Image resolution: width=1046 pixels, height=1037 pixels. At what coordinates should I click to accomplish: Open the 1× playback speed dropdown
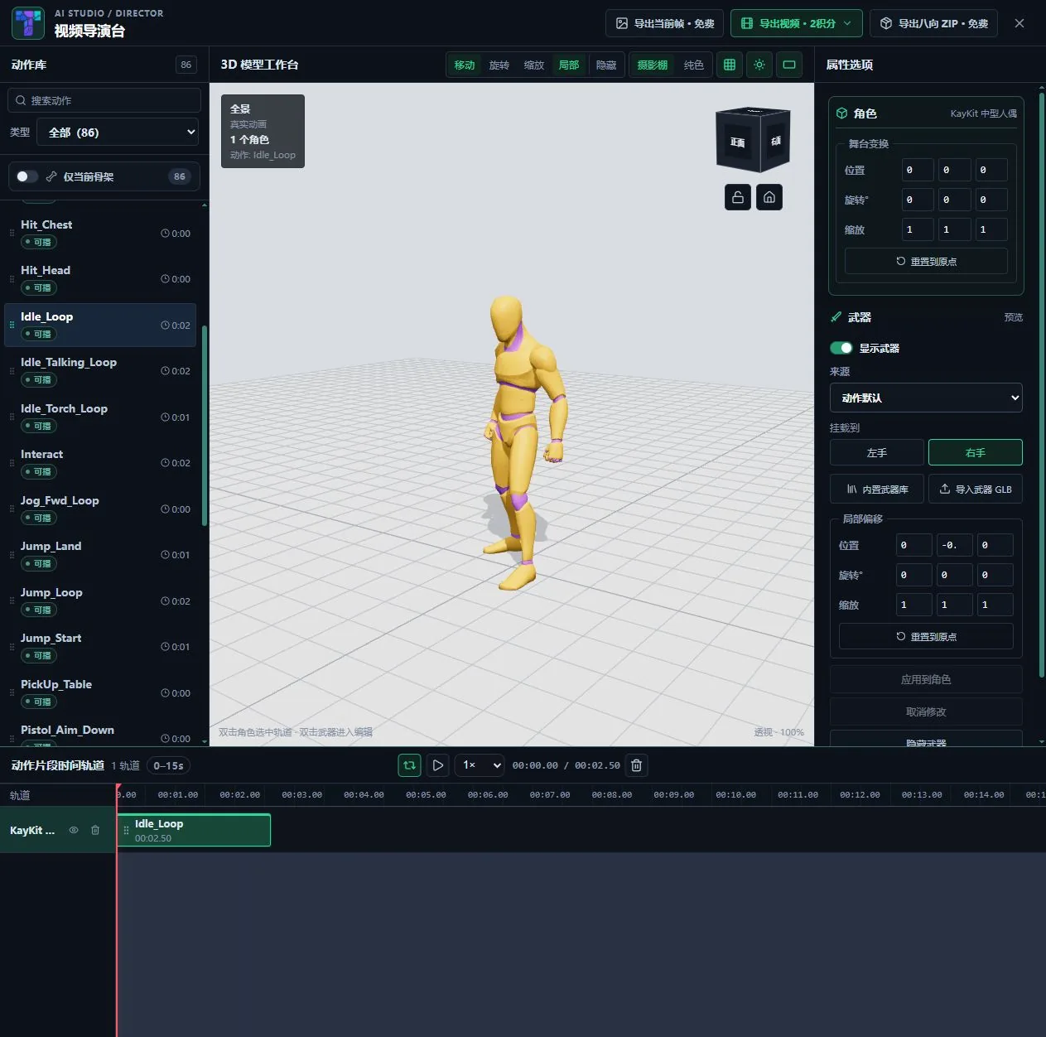480,765
